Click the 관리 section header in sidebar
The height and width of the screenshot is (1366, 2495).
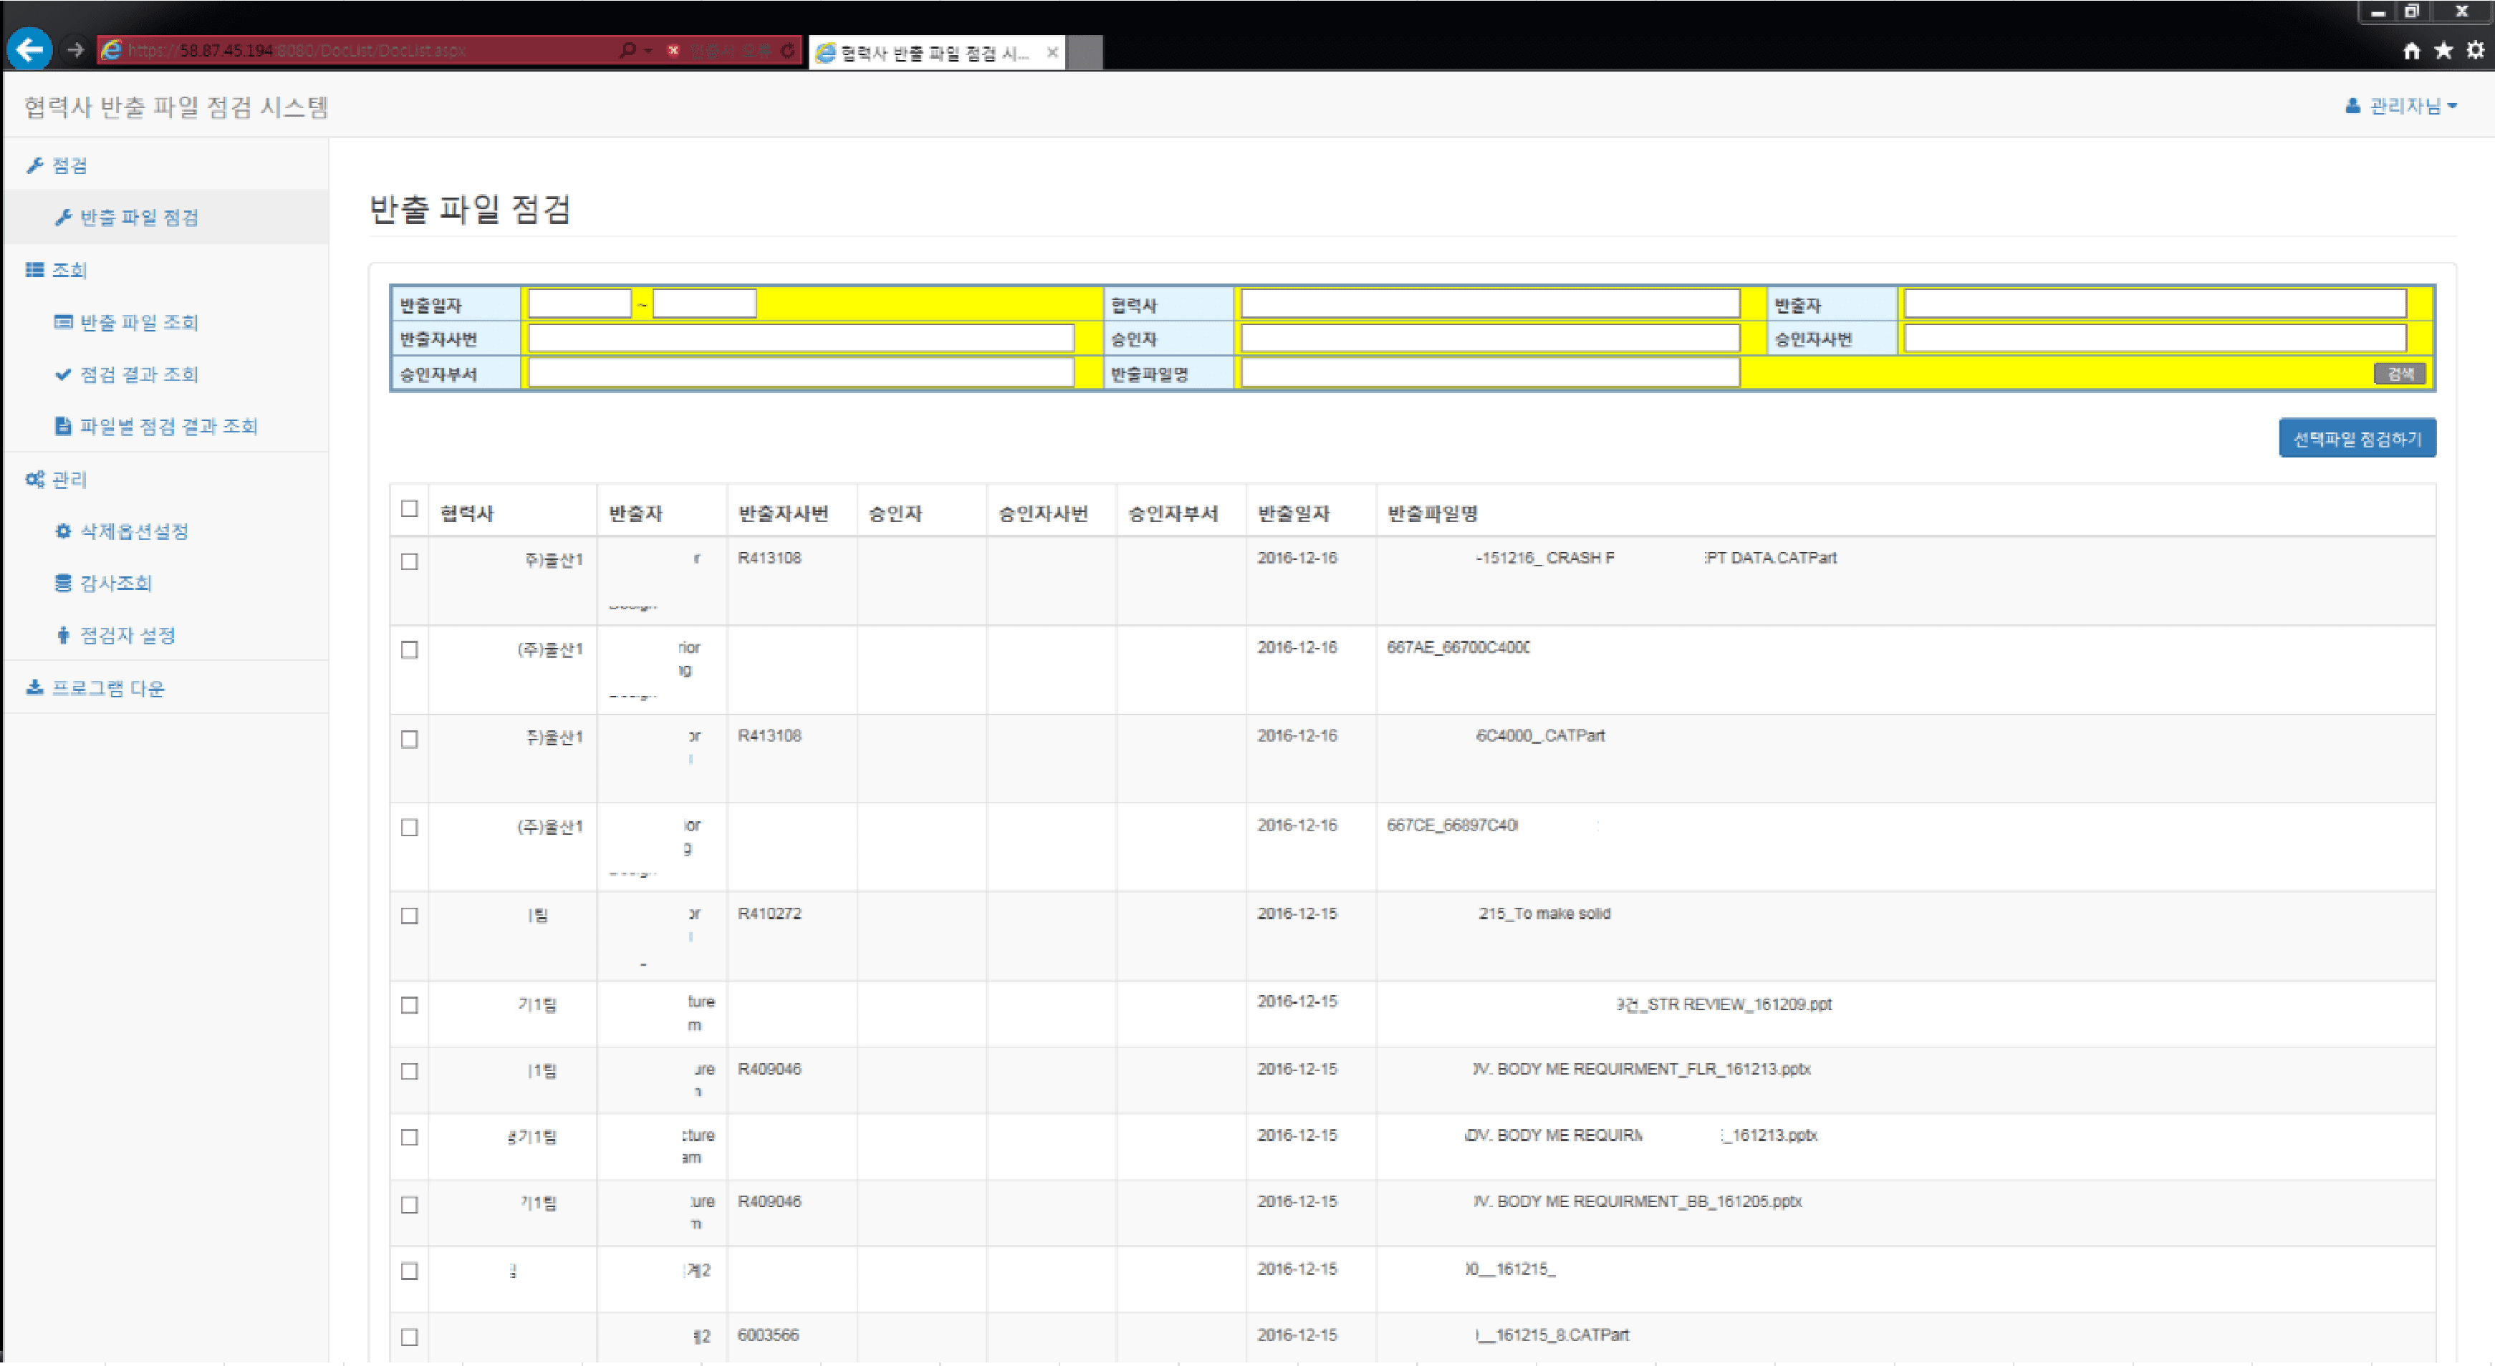click(x=57, y=479)
